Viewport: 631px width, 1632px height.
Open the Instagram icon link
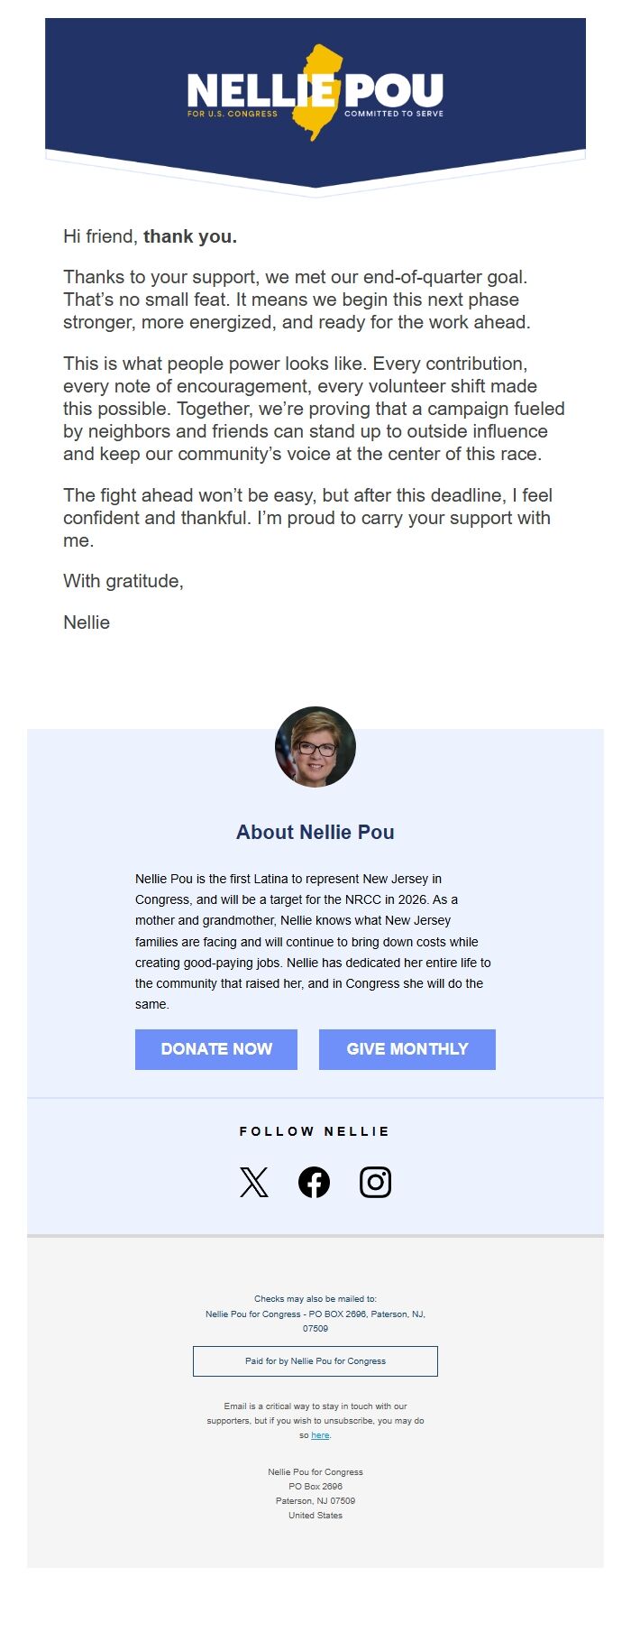coord(375,1182)
